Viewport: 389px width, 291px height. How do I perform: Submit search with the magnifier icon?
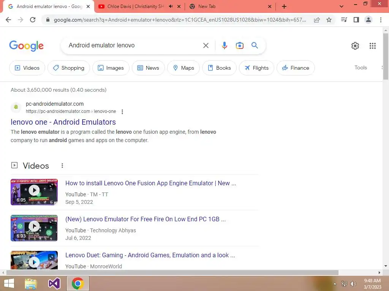255,45
